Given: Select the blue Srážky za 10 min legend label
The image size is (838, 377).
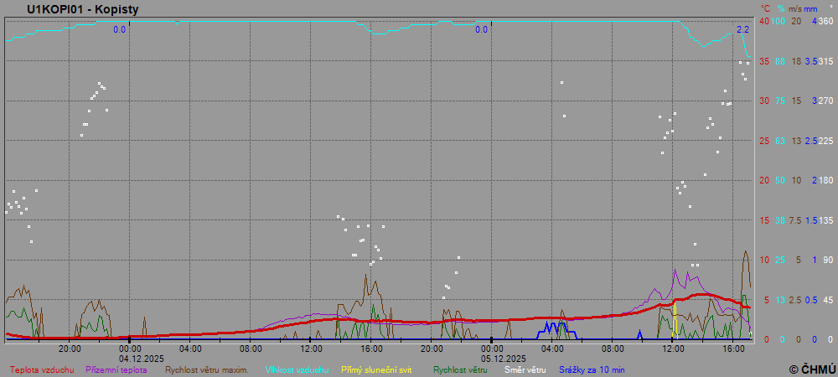Looking at the screenshot, I should [592, 369].
